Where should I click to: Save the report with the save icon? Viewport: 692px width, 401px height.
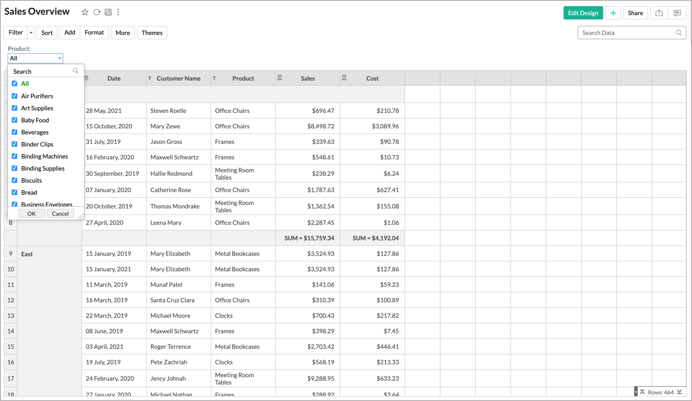point(108,12)
